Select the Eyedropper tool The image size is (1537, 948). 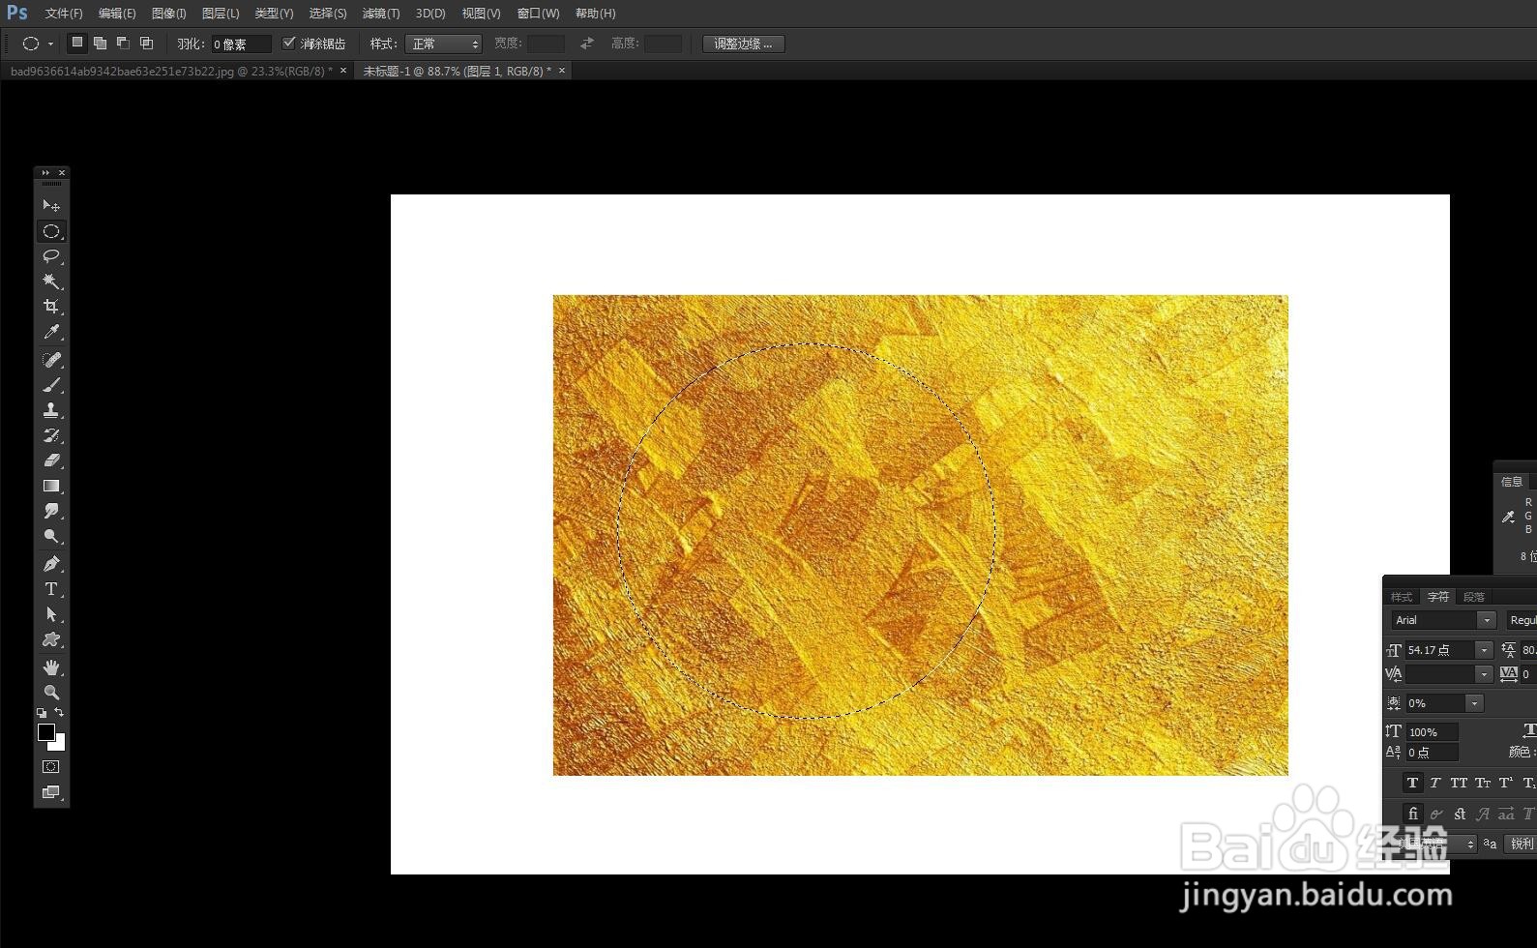pos(51,332)
